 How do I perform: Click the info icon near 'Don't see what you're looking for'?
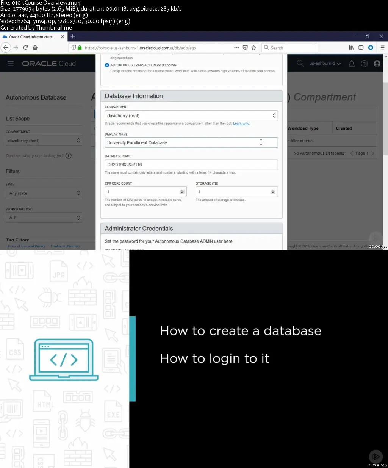[68, 155]
